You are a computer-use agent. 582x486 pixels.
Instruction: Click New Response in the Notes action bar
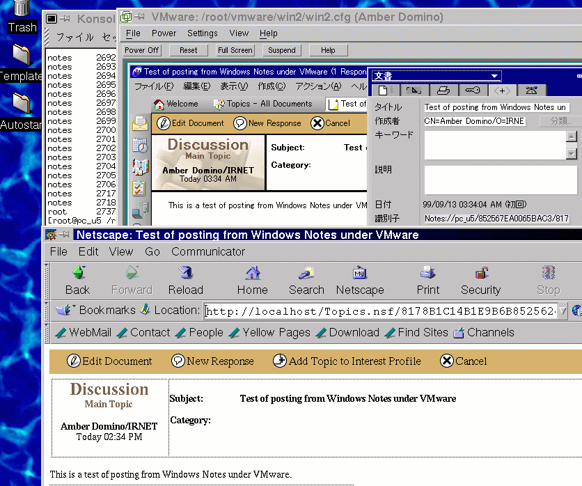(267, 123)
